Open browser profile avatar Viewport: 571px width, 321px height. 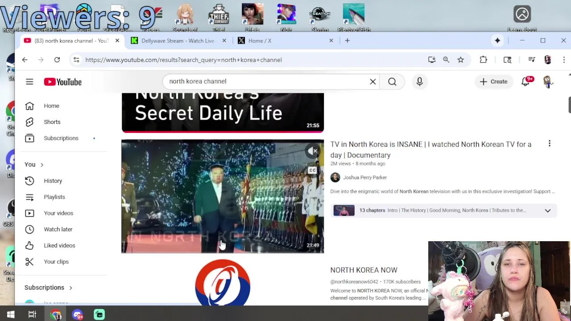click(x=548, y=60)
